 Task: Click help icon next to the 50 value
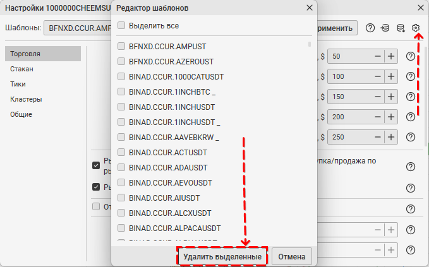click(x=411, y=56)
